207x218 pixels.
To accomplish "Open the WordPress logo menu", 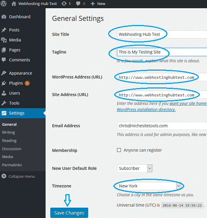I will [4, 4].
